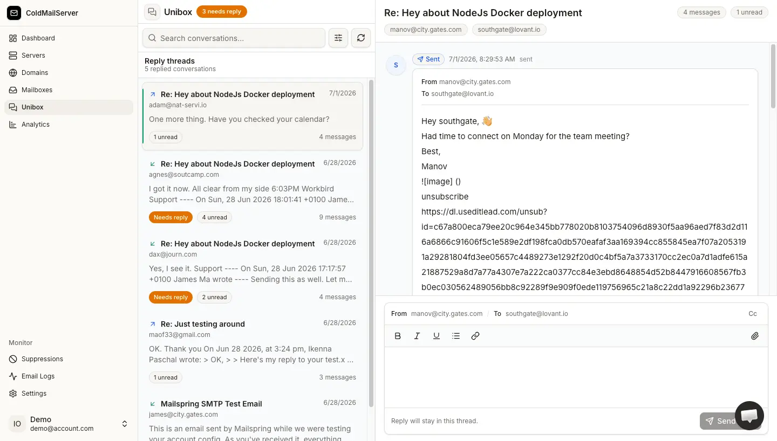The height and width of the screenshot is (441, 777).
Task: Click the Dashboard grid icon
Action: point(13,38)
